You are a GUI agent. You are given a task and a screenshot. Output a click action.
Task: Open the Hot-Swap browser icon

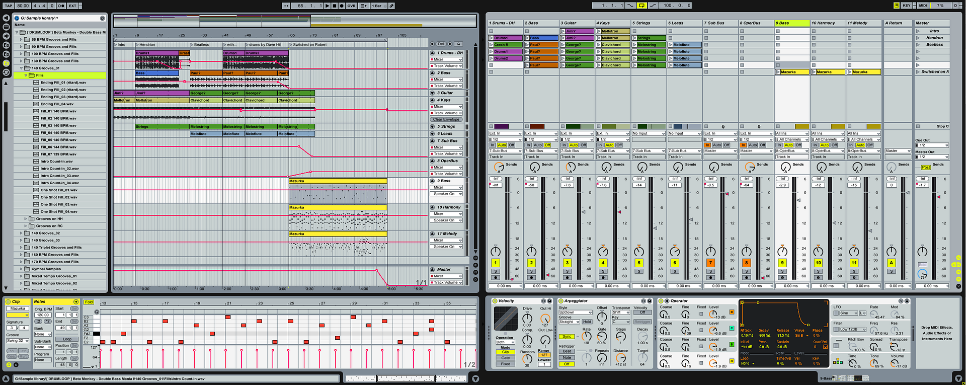point(6,72)
